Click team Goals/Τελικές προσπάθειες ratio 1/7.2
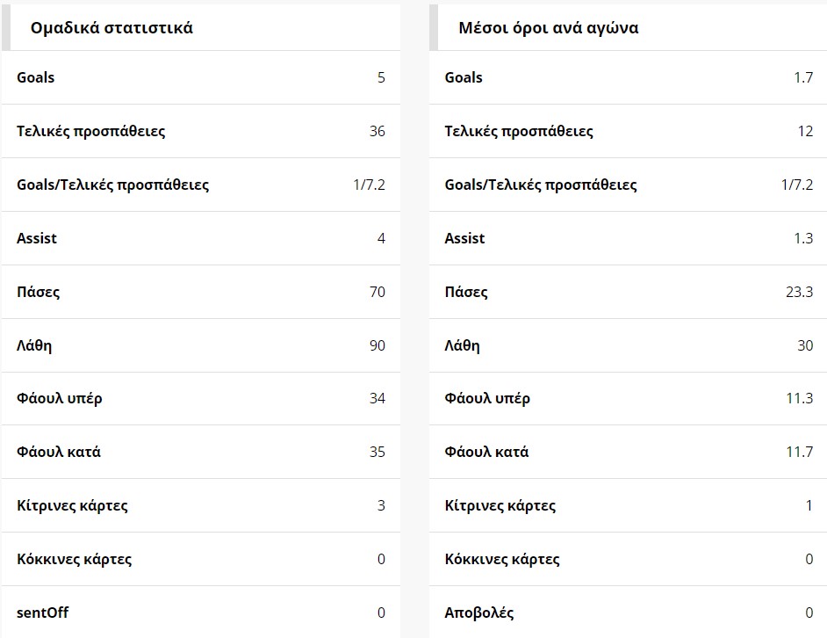 click(x=370, y=185)
